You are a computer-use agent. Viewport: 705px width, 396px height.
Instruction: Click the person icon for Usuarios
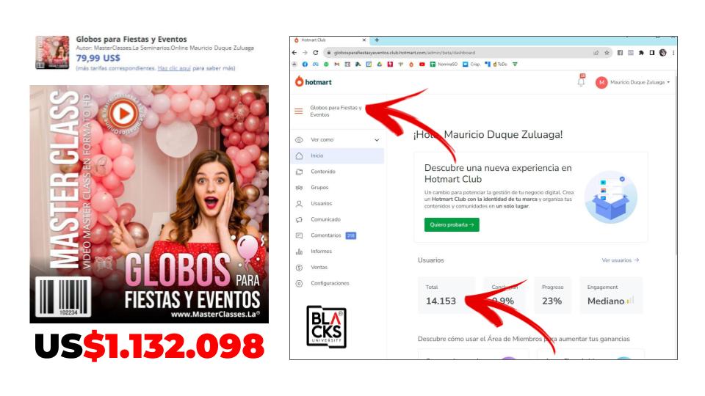pyautogui.click(x=299, y=203)
